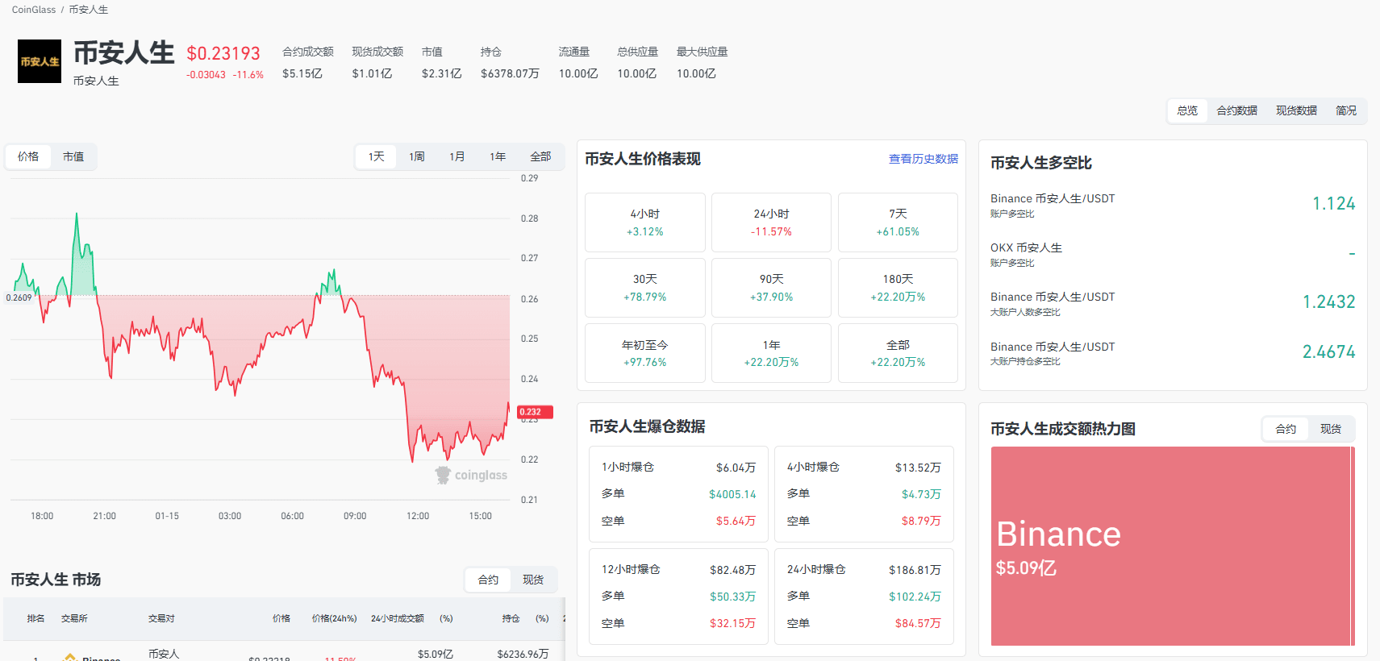The width and height of the screenshot is (1380, 661).
Task: Click the 7天 price performance card
Action: coord(898,222)
